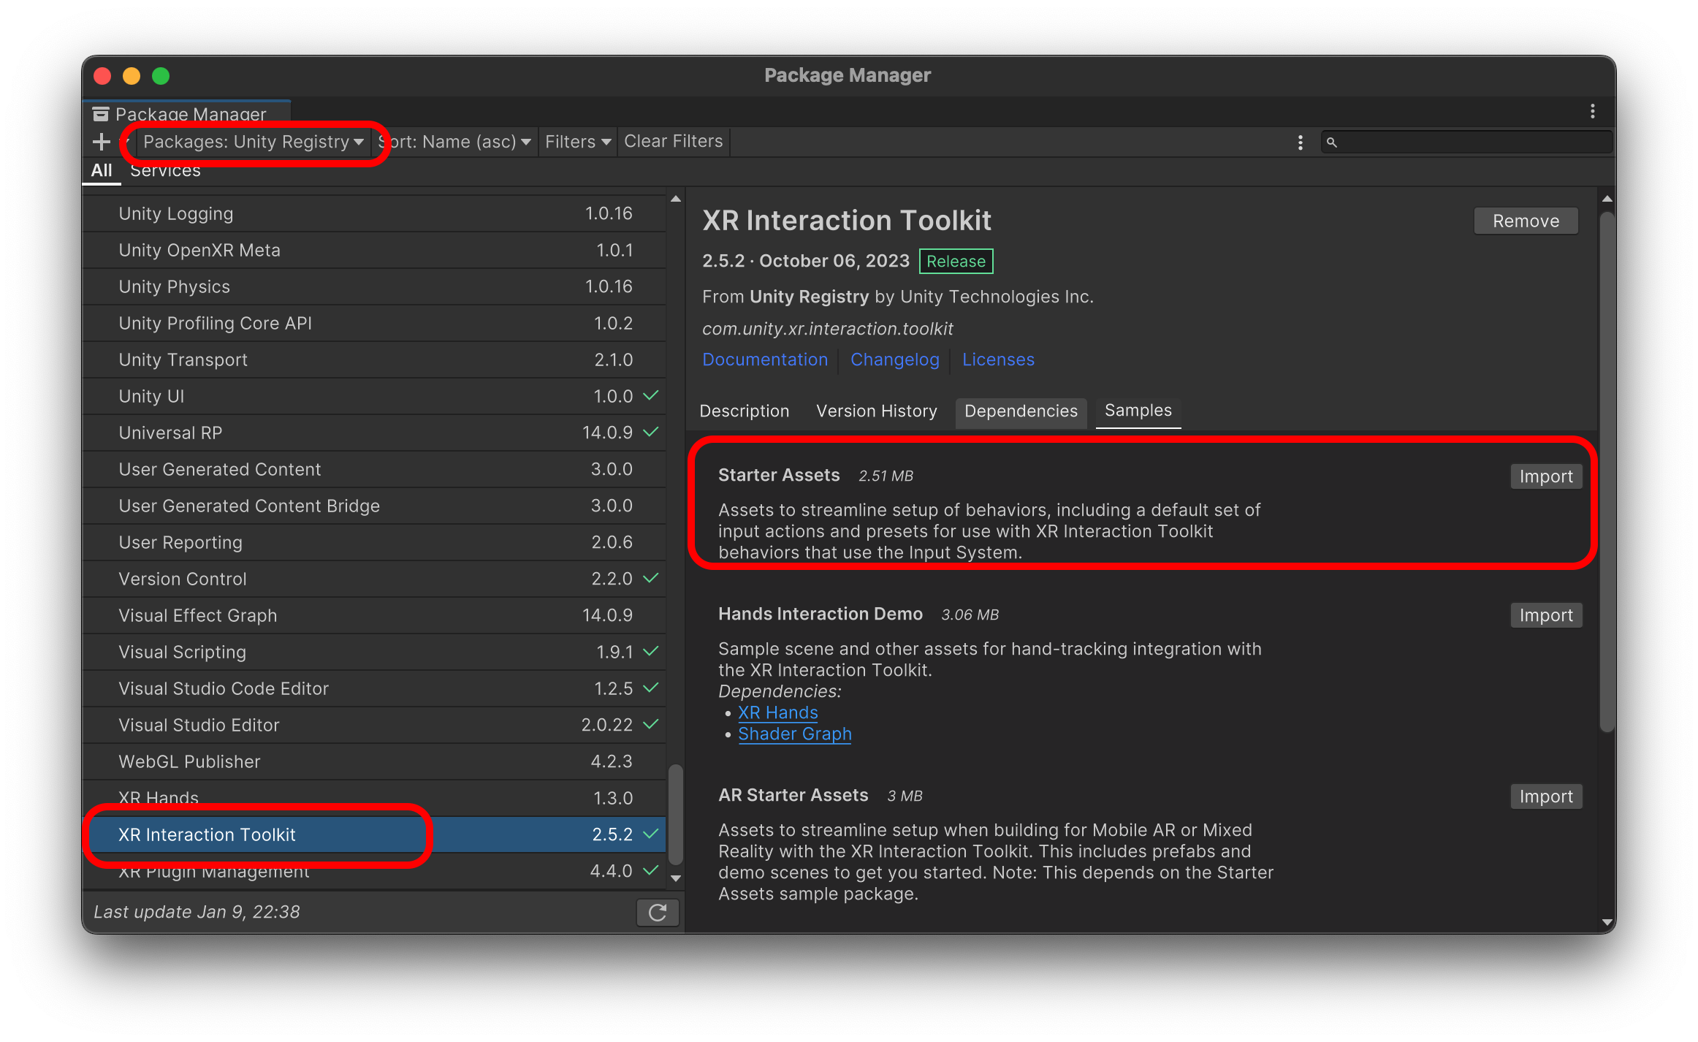This screenshot has width=1698, height=1042.
Task: Switch to the Description tab
Action: click(x=744, y=411)
